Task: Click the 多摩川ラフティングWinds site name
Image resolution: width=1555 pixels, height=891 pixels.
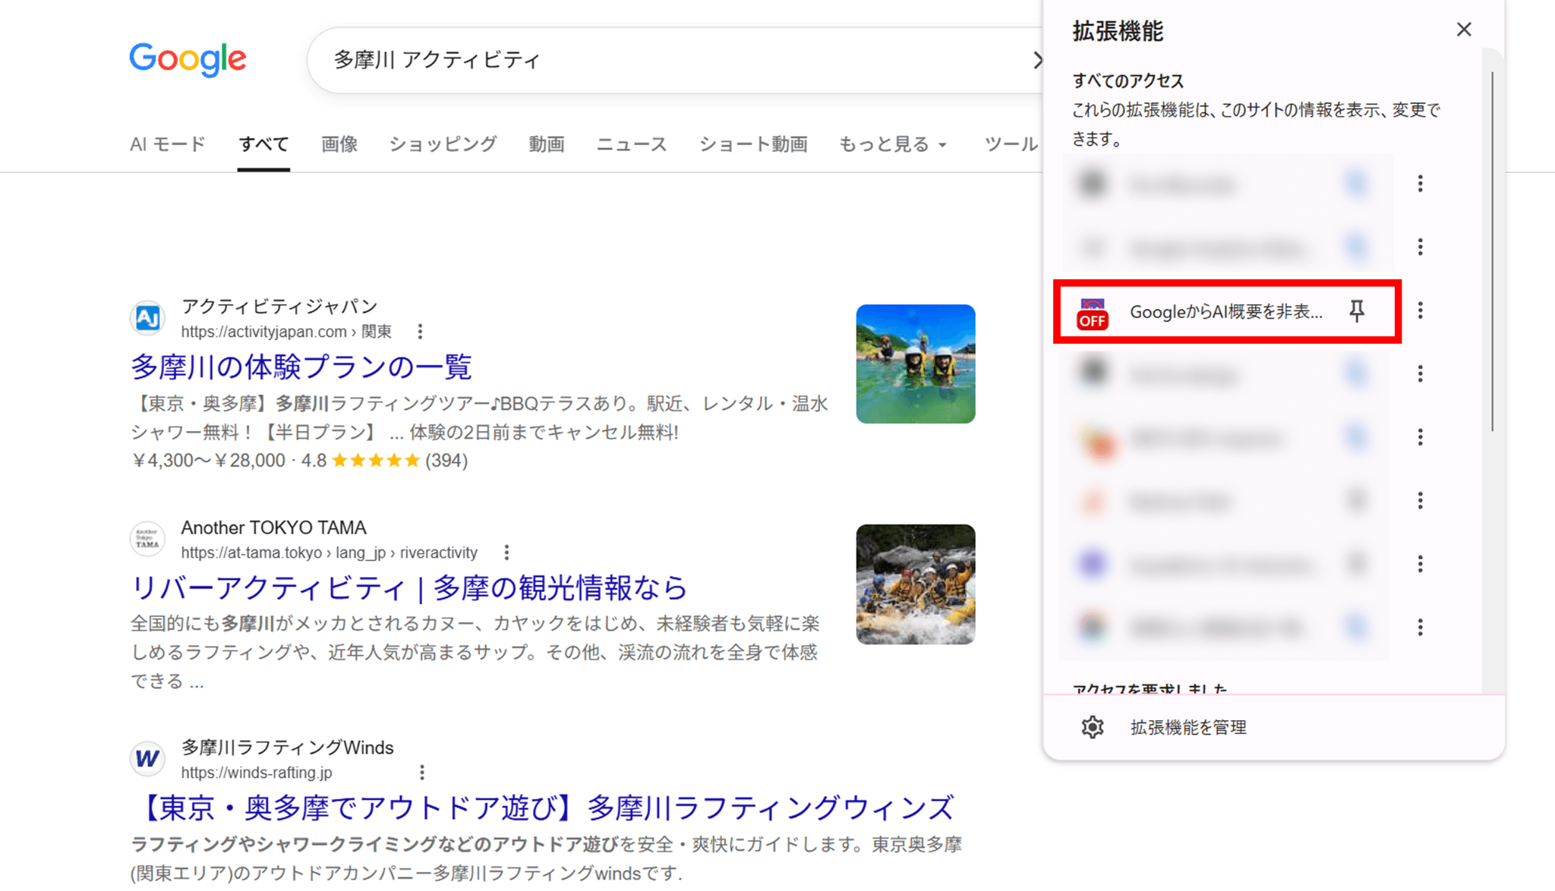Action: click(287, 748)
